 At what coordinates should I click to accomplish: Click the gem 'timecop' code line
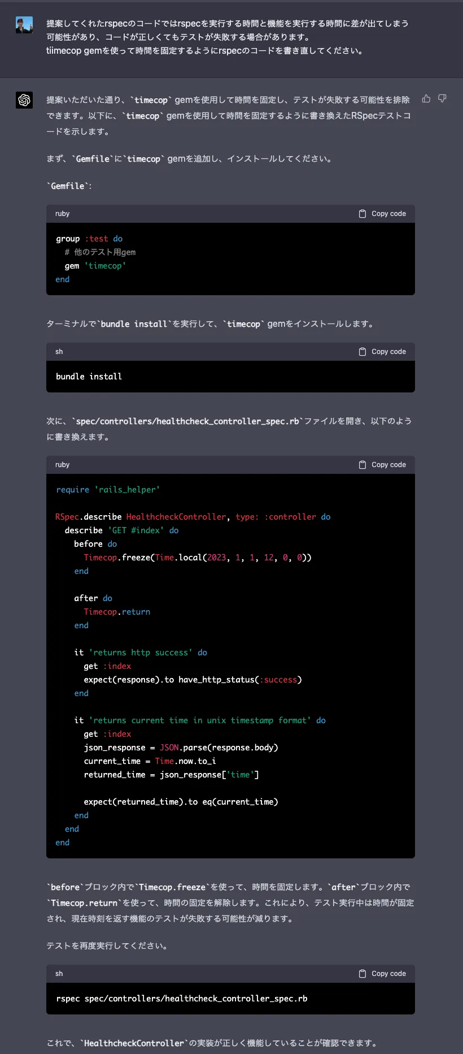[95, 266]
